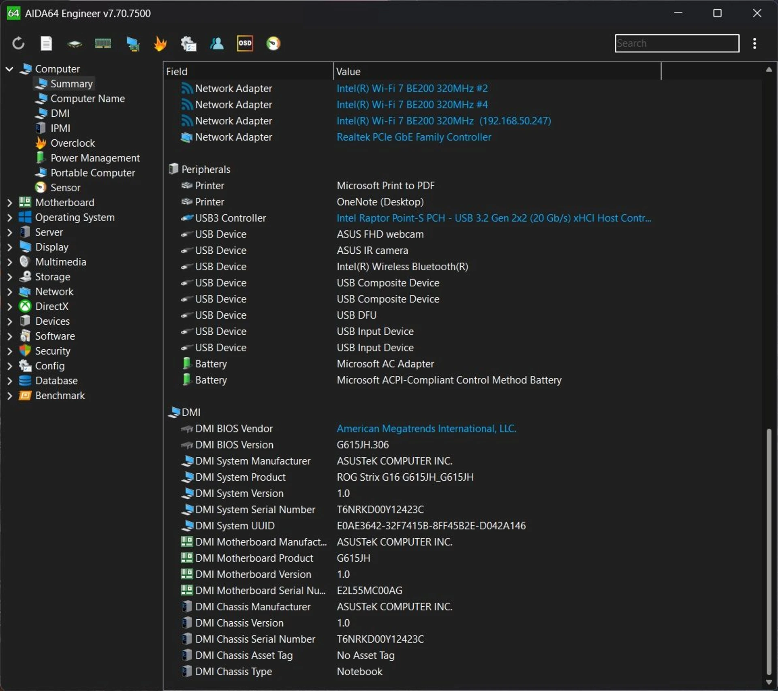Expand the Storage tree node
This screenshot has width=778, height=691.
point(9,277)
